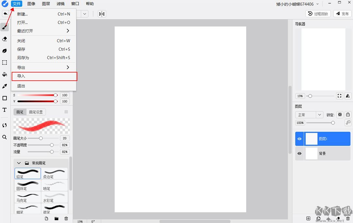Select the paint bucket fill tool

click(5, 74)
